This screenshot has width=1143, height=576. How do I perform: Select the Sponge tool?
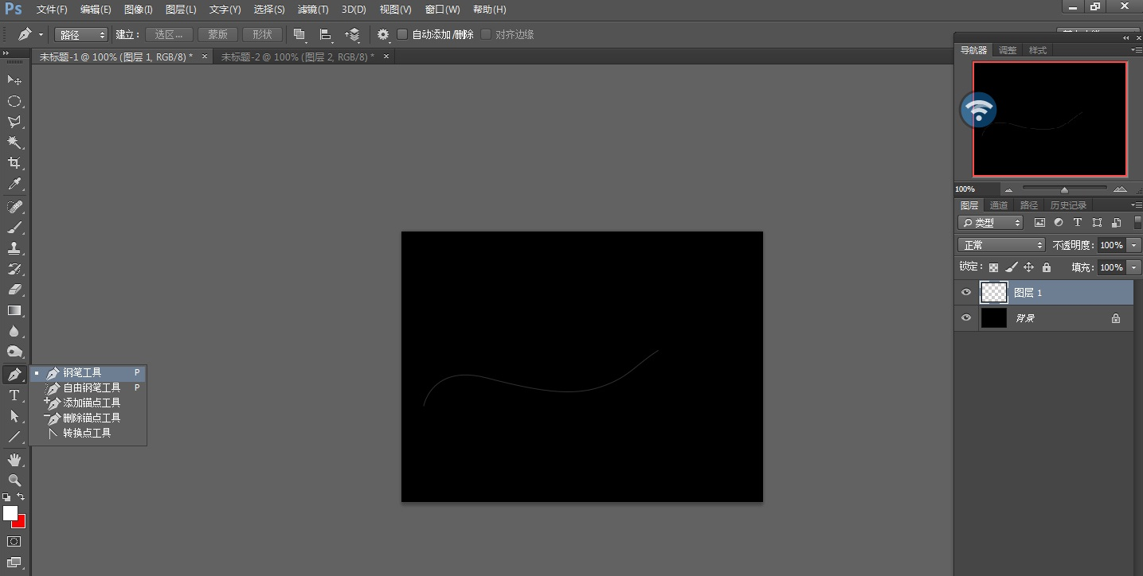(x=14, y=352)
